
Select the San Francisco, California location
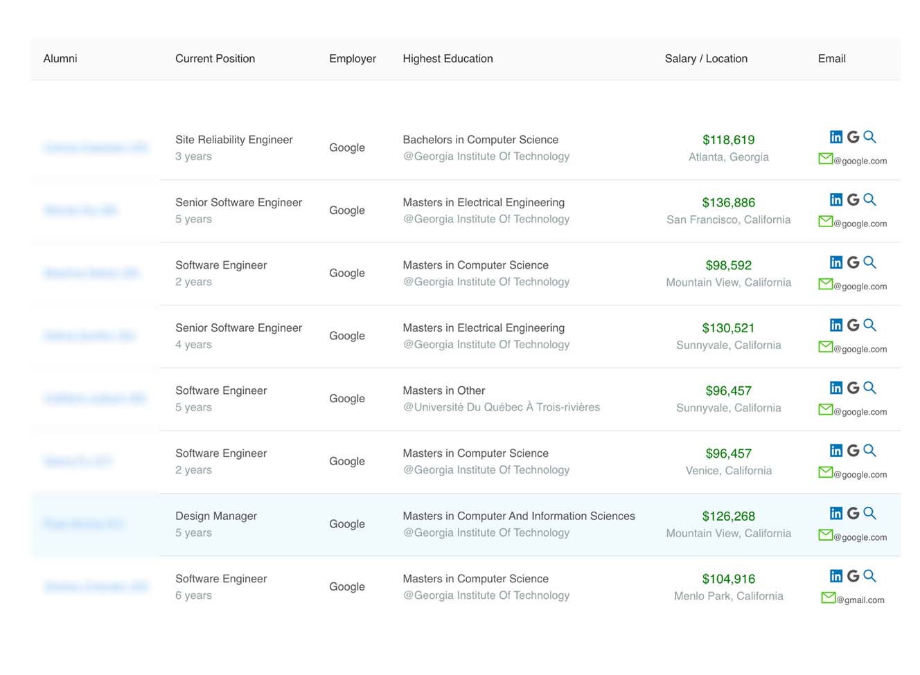click(x=728, y=219)
